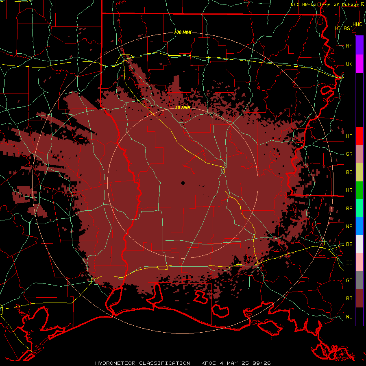Click the HA red color swatch
The width and height of the screenshot is (366, 366).
point(359,136)
